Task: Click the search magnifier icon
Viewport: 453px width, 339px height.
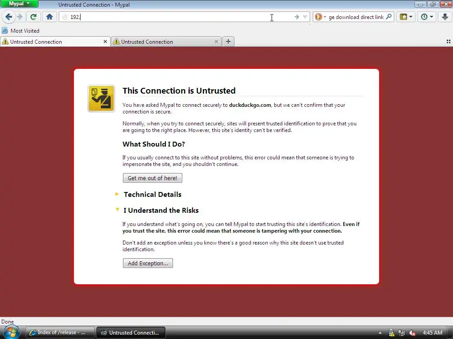Action: coord(389,17)
